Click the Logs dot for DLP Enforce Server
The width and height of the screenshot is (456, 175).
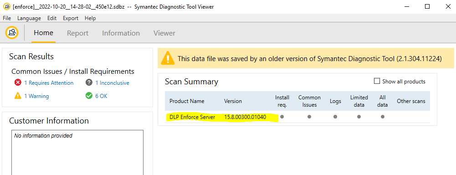335,117
